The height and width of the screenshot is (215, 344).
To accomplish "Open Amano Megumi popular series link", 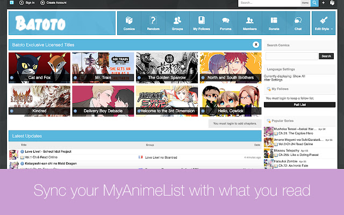I will (x=299, y=140).
